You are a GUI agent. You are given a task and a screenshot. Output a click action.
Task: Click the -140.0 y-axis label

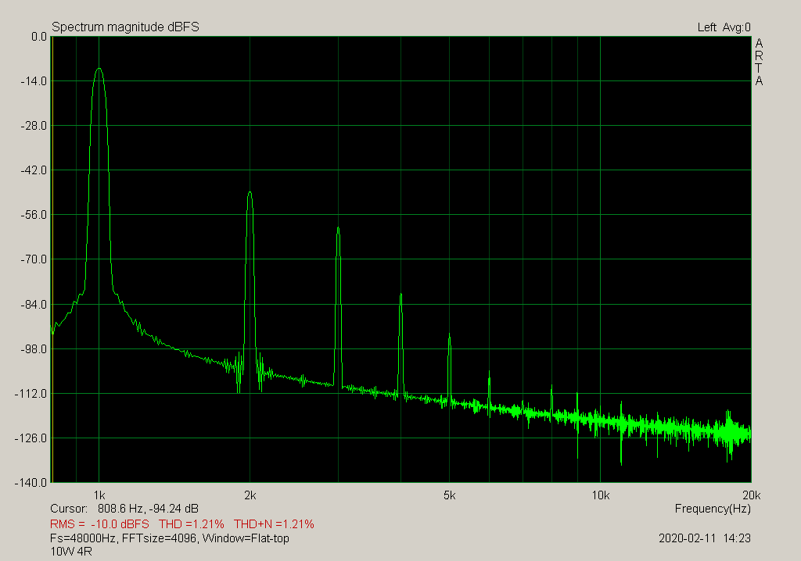click(x=31, y=483)
